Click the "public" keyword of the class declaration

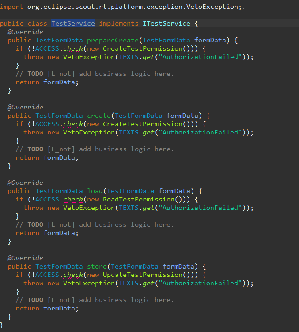click(11, 23)
